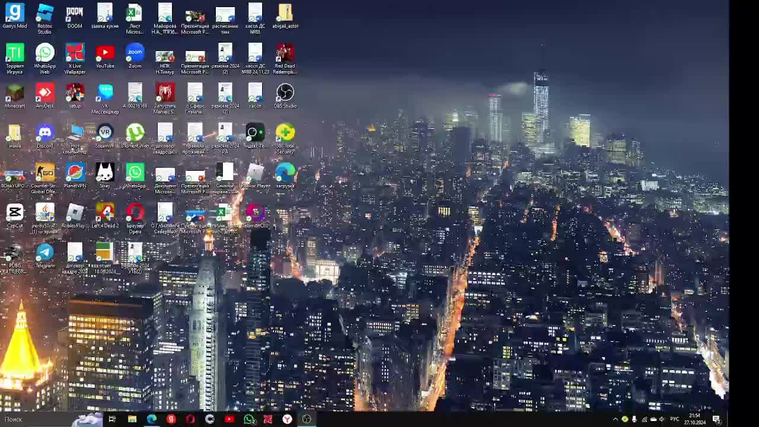Select the расписание document icon

(x=225, y=19)
